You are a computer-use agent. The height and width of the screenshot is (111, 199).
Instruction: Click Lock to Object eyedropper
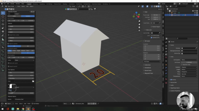(160, 33)
